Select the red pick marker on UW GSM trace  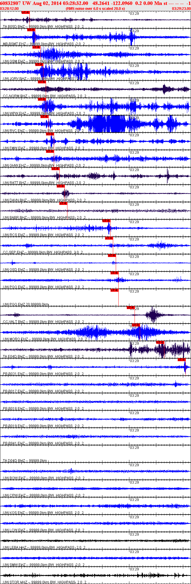tap(36, 47)
